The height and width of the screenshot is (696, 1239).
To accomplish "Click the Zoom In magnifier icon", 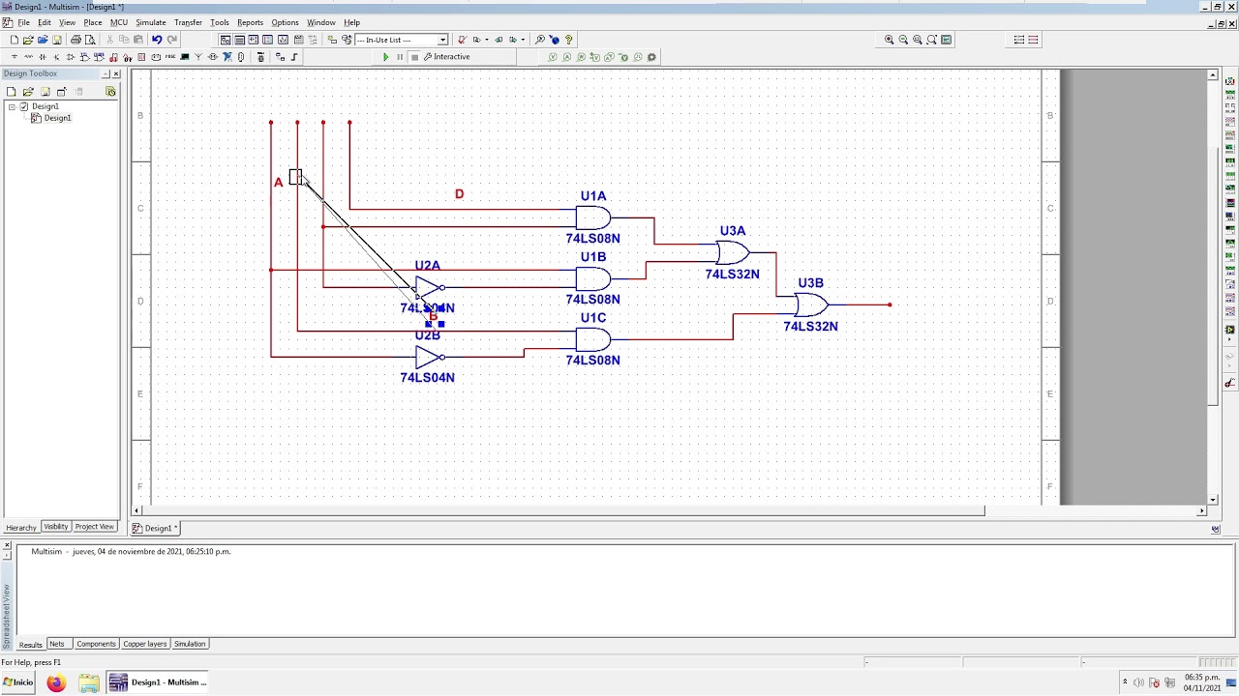I will click(889, 40).
